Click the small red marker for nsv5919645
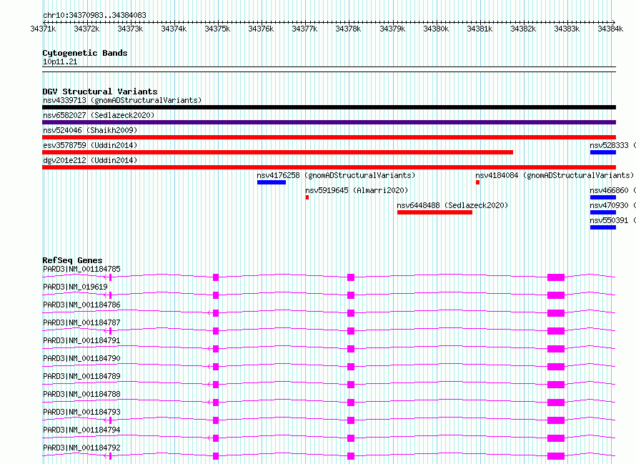 (x=307, y=197)
